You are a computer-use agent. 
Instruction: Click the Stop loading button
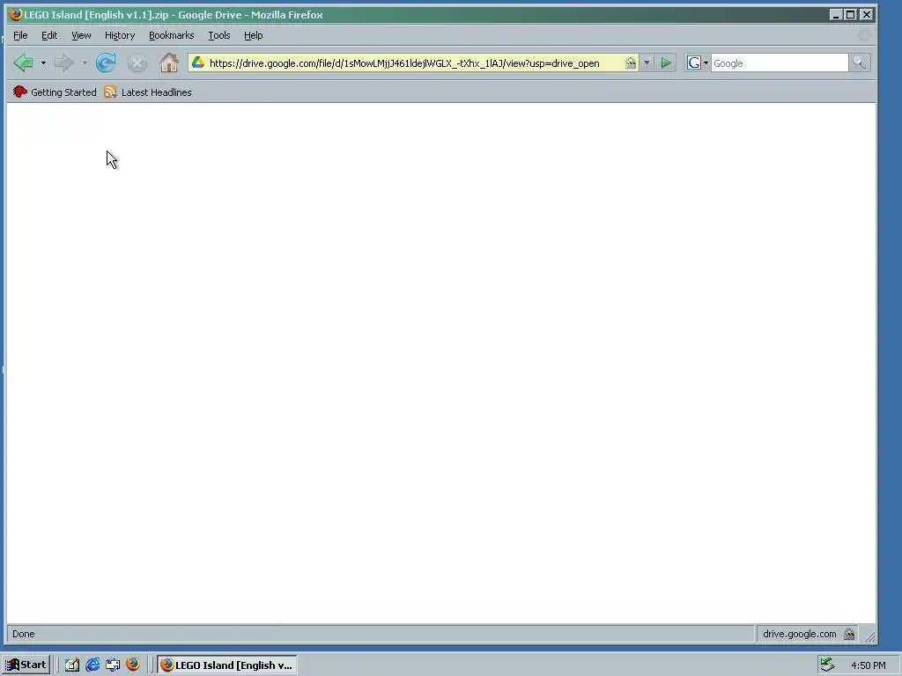[x=137, y=62]
